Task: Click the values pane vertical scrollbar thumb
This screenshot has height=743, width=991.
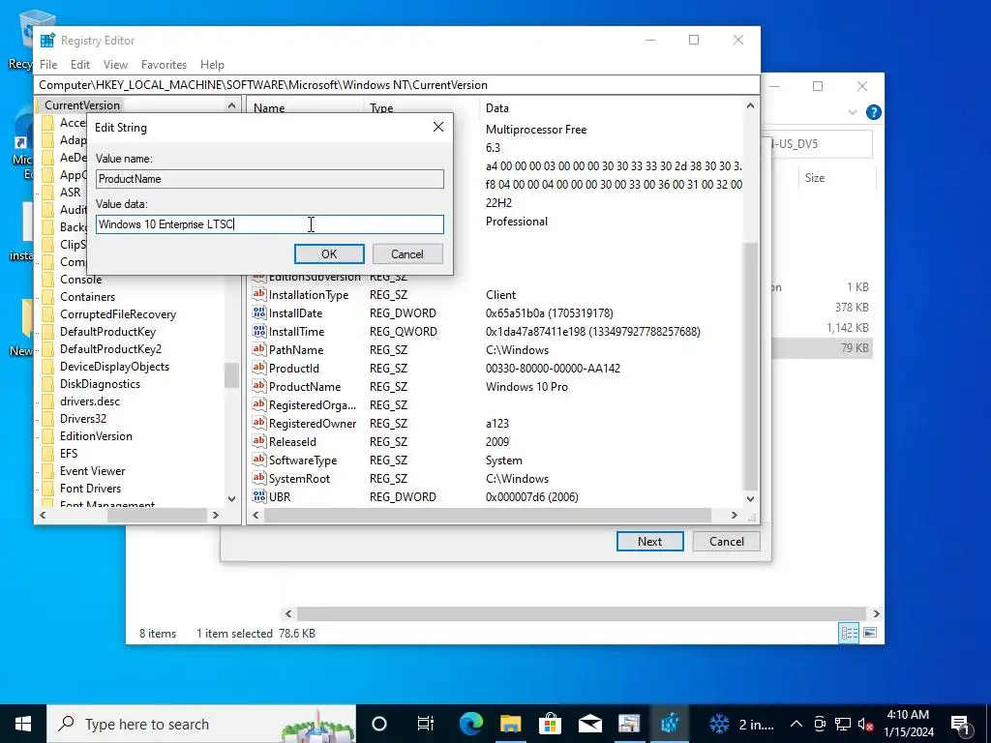Action: click(x=750, y=366)
